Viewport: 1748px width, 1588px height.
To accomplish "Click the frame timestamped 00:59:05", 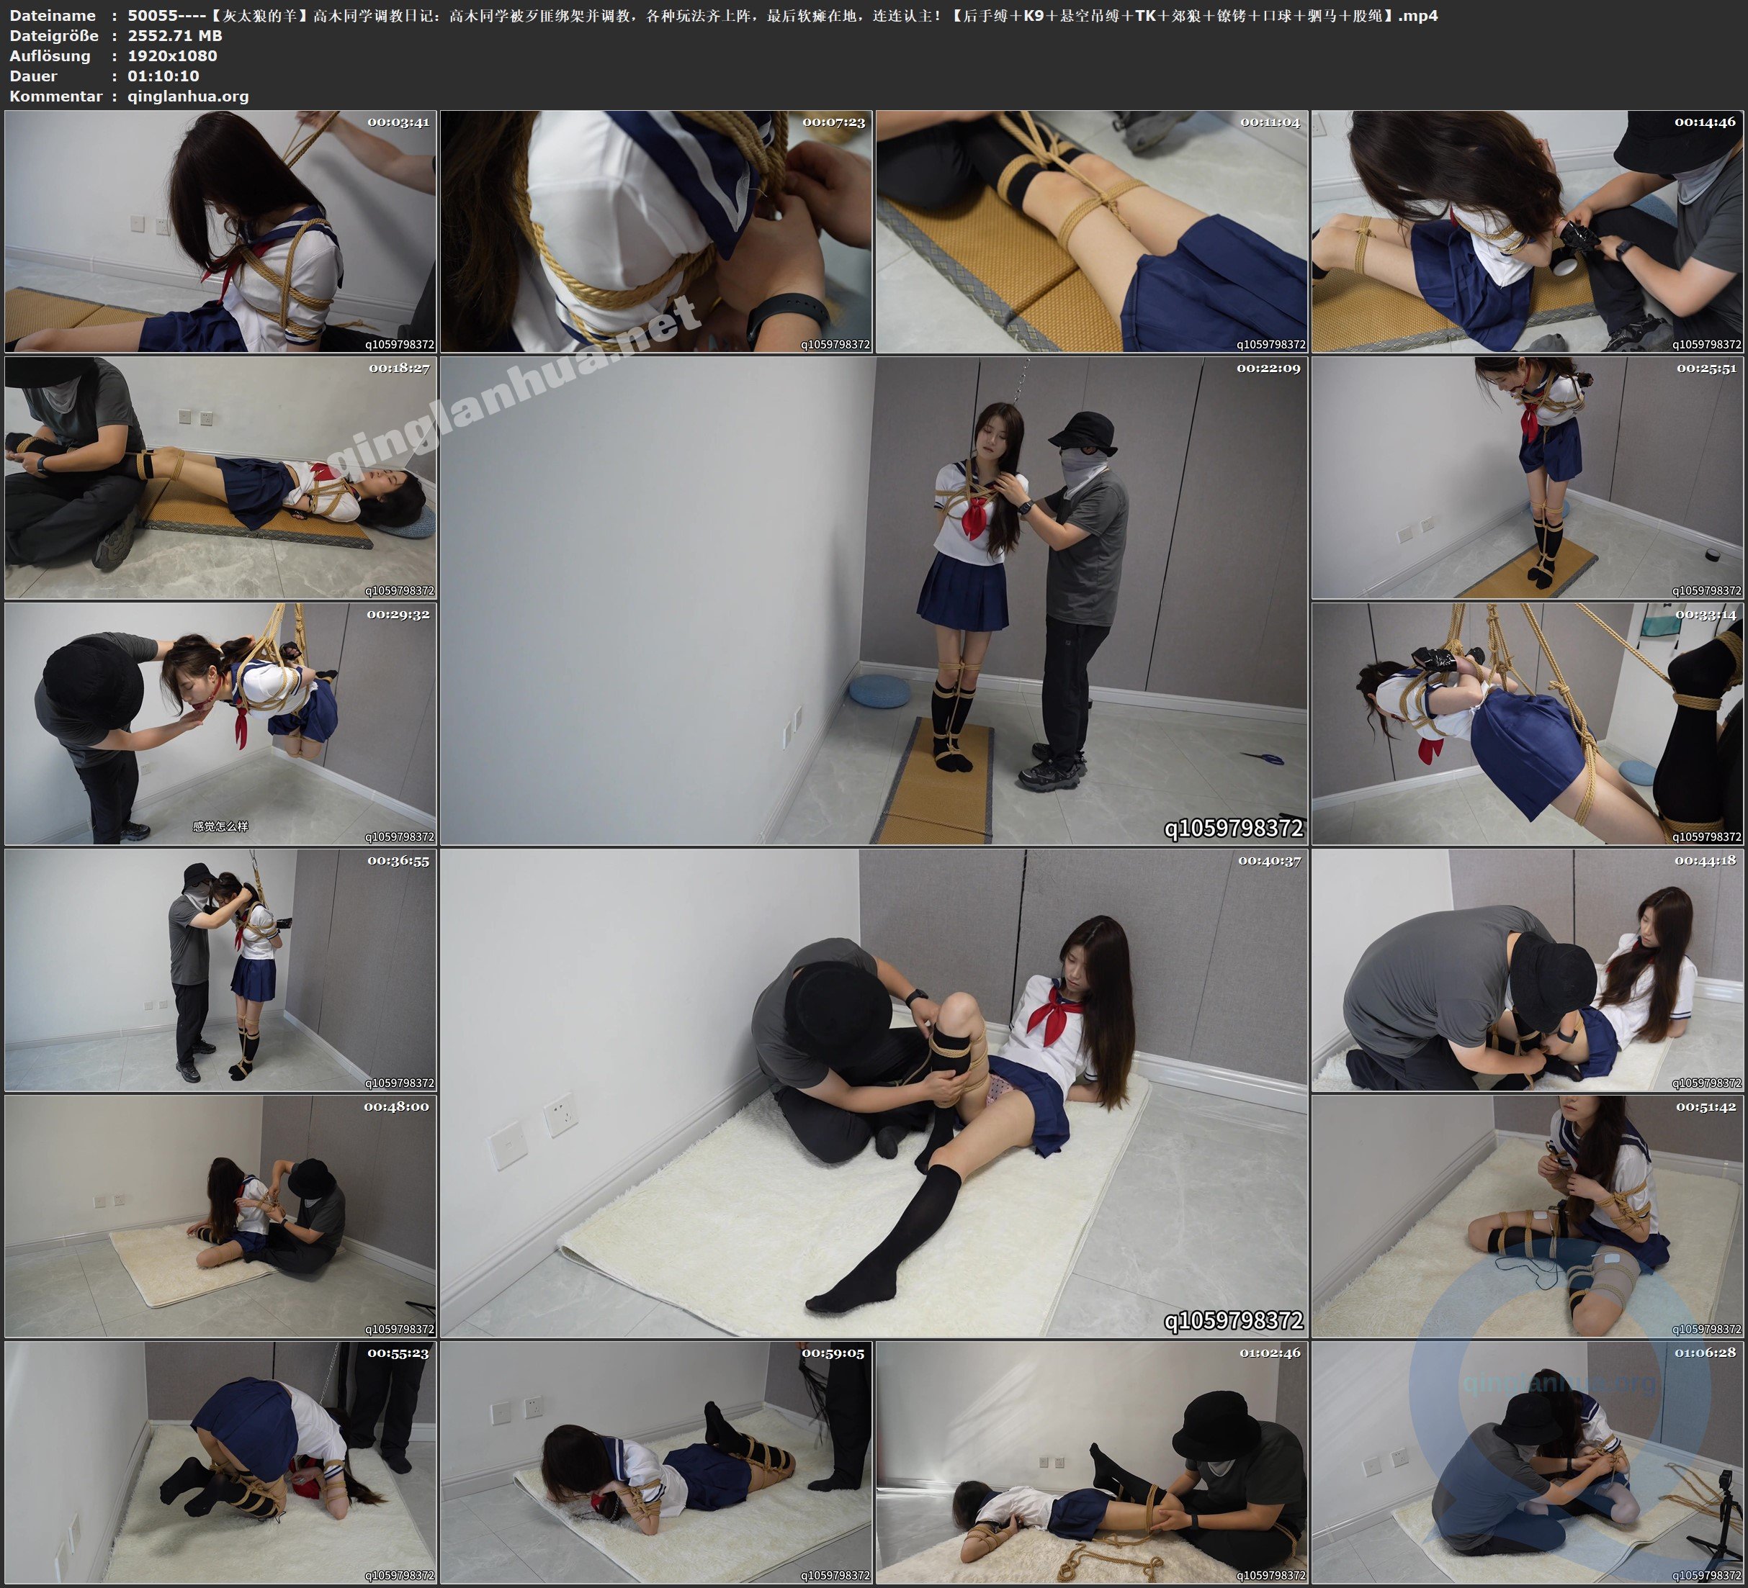I will click(x=656, y=1462).
